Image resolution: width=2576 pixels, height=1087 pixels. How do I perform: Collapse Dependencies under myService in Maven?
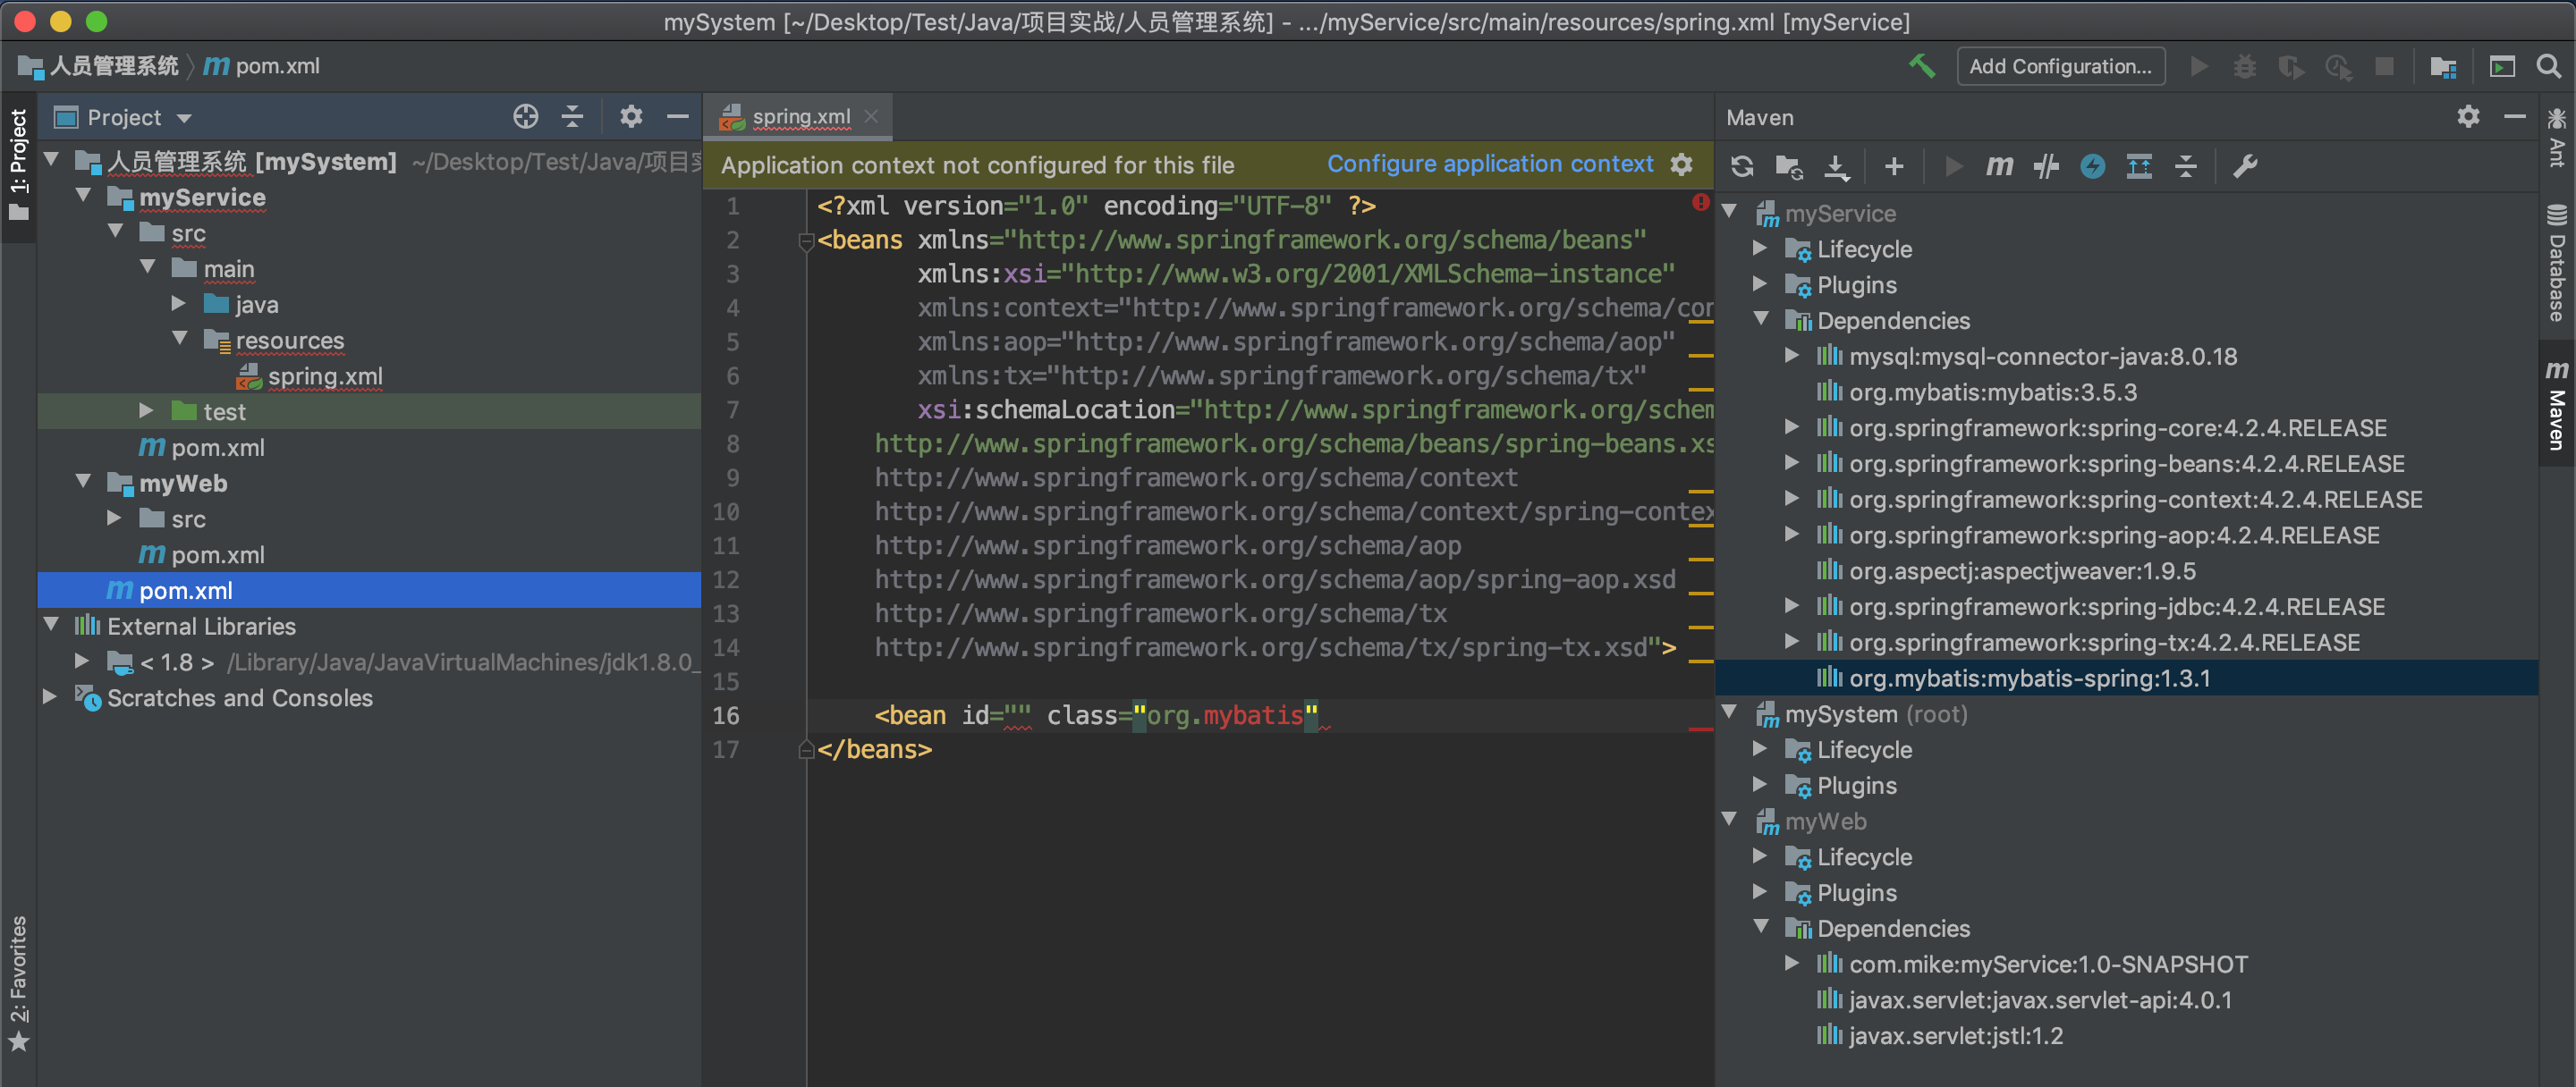pos(1761,320)
